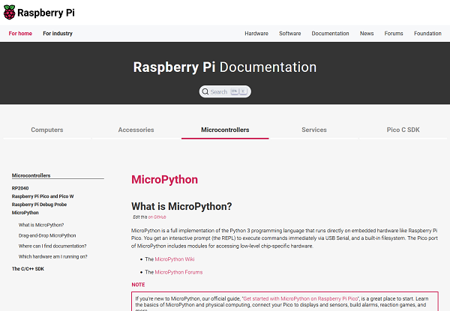Open the Pico C SDK tab
450x311 pixels.
(x=403, y=130)
